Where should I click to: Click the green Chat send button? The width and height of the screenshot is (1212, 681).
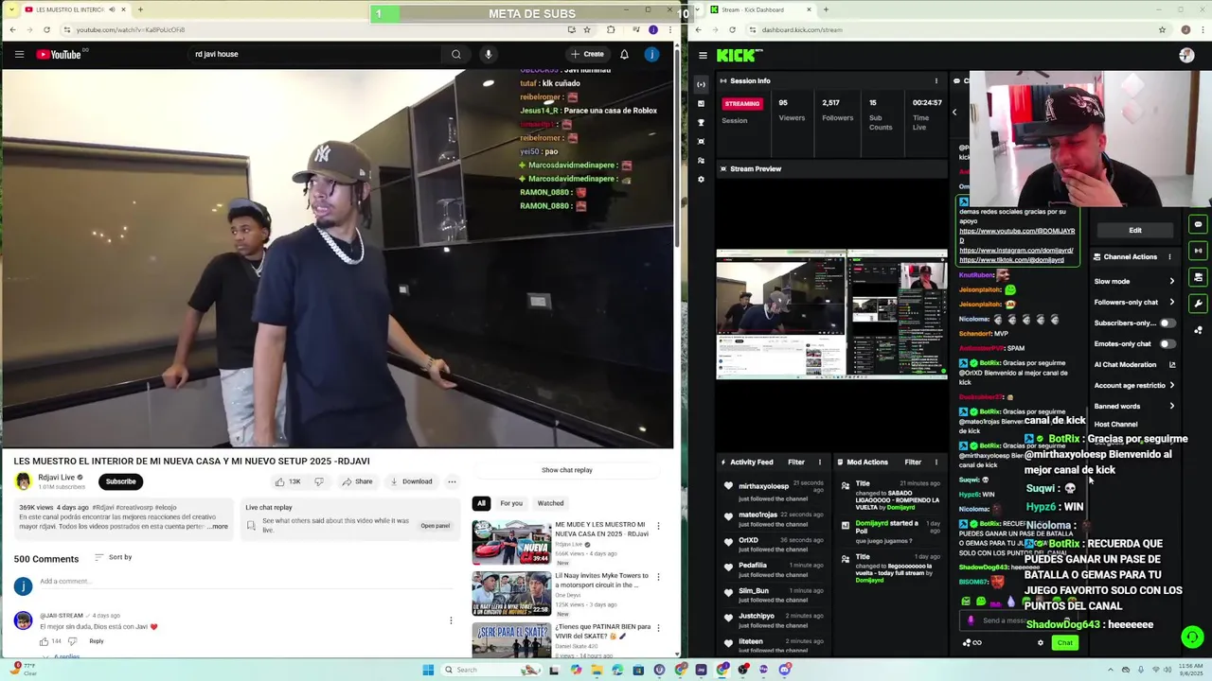(x=1065, y=643)
